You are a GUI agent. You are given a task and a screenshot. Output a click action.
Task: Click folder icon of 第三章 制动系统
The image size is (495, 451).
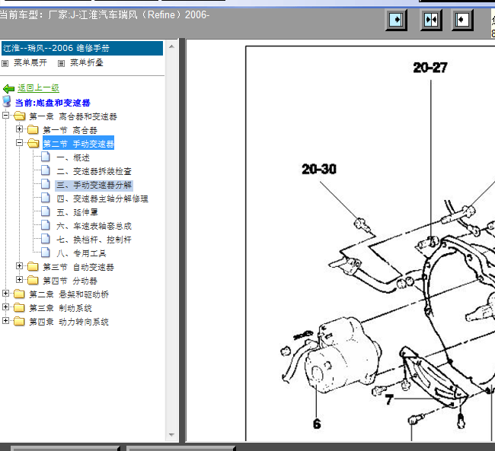(x=19, y=307)
